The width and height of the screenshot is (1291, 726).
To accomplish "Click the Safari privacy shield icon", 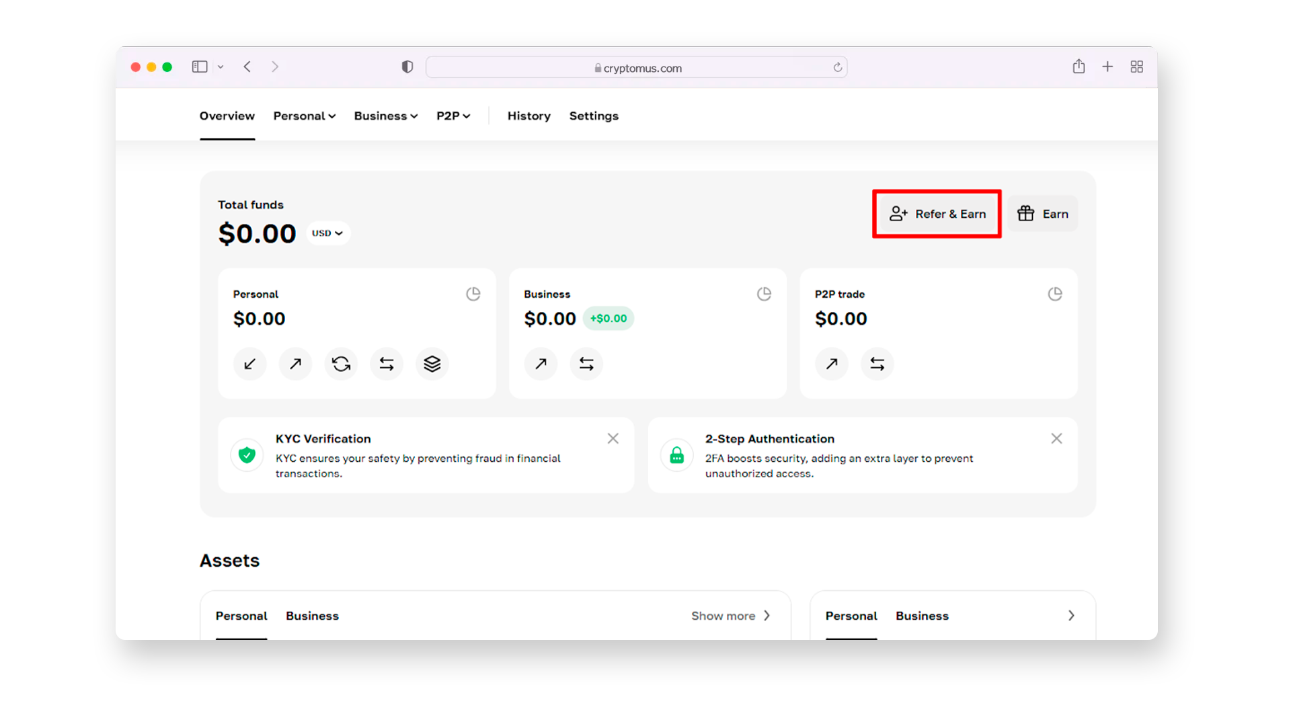I will click(407, 67).
